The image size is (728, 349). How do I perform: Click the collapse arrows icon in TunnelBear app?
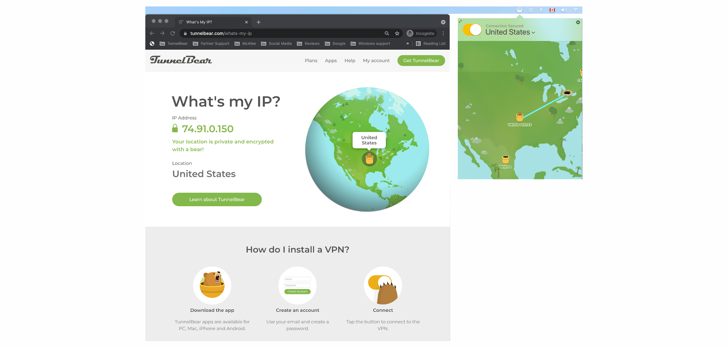(460, 21)
